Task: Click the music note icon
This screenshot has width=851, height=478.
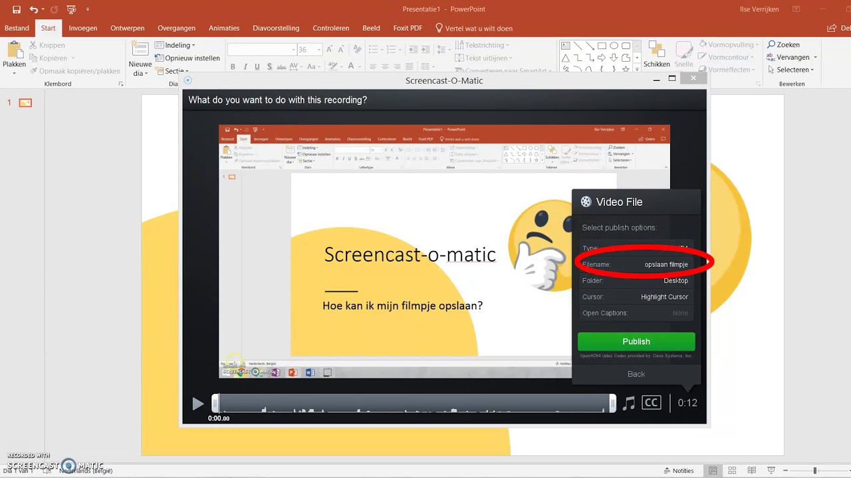Action: point(628,403)
